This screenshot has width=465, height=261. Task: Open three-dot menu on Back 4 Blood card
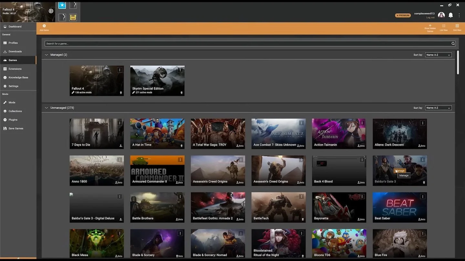click(362, 159)
